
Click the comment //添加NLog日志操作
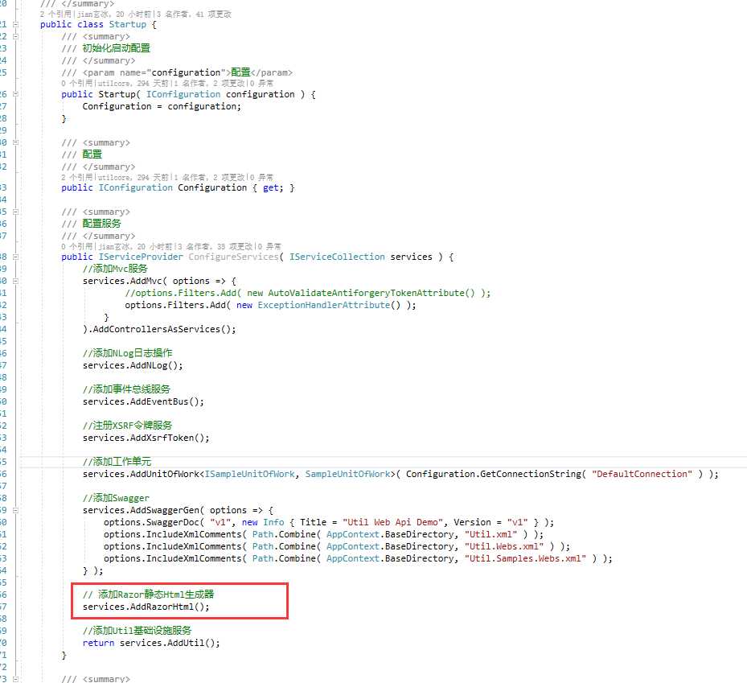click(x=127, y=353)
